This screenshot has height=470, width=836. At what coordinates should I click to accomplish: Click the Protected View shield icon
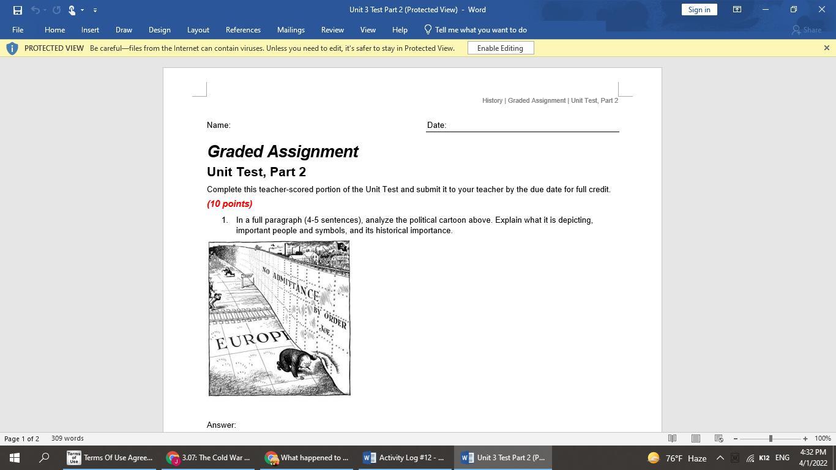12,48
